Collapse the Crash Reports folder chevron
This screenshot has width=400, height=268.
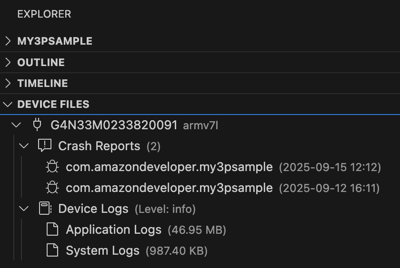(x=24, y=145)
